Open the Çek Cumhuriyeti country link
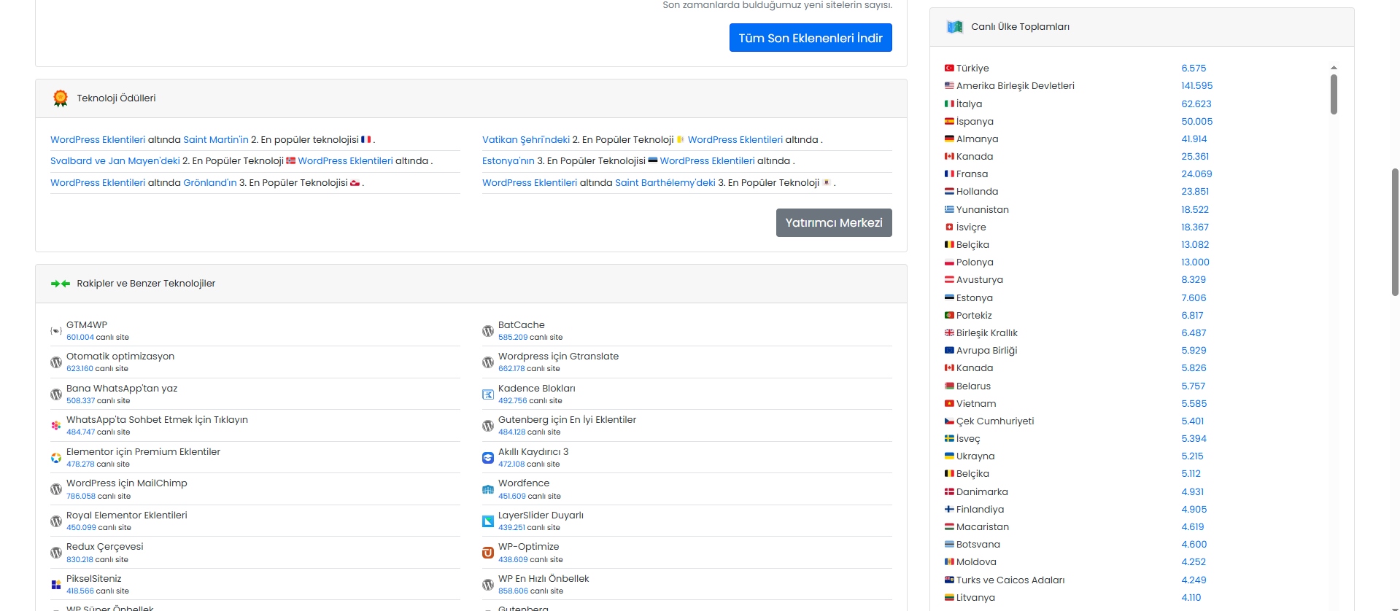The height and width of the screenshot is (611, 1400). coord(995,421)
